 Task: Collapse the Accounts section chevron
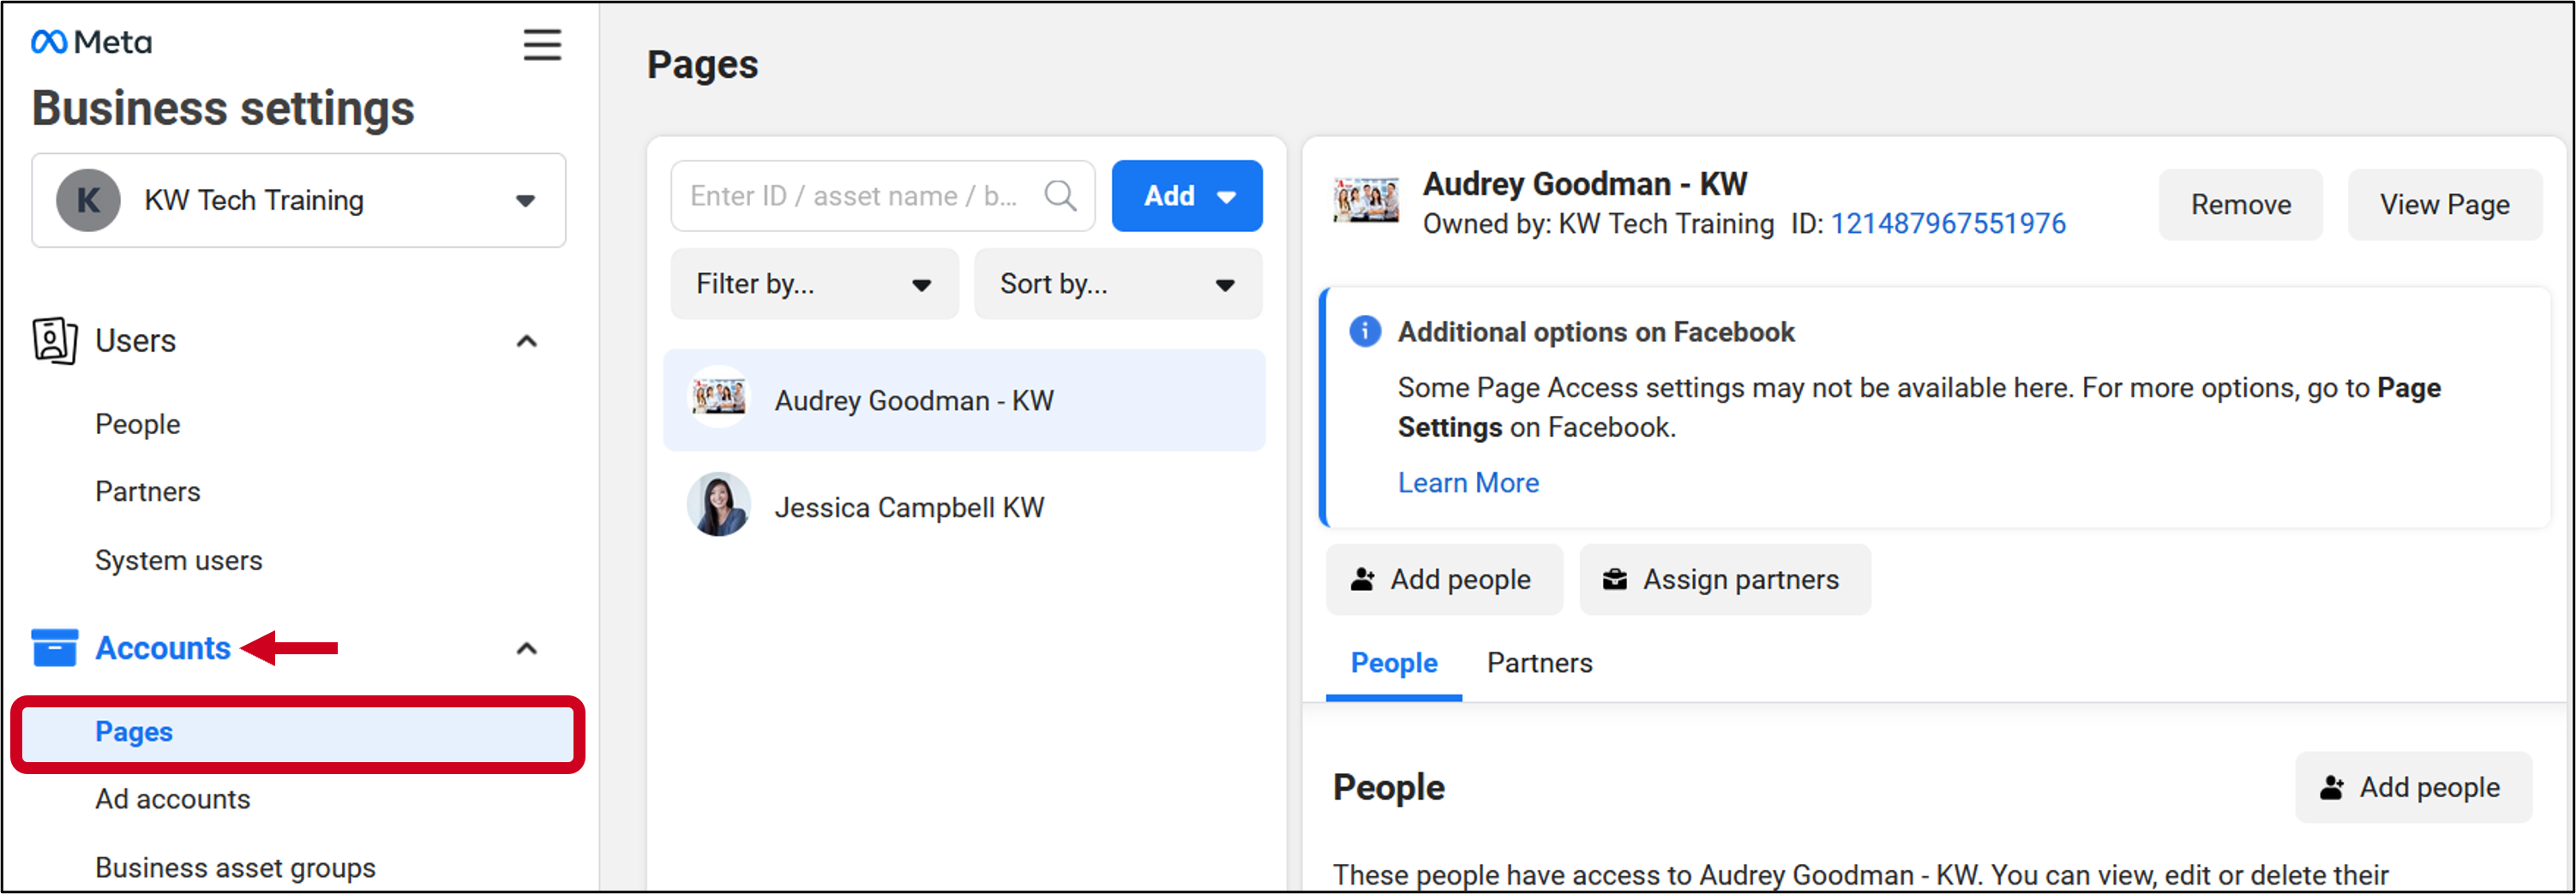point(526,648)
